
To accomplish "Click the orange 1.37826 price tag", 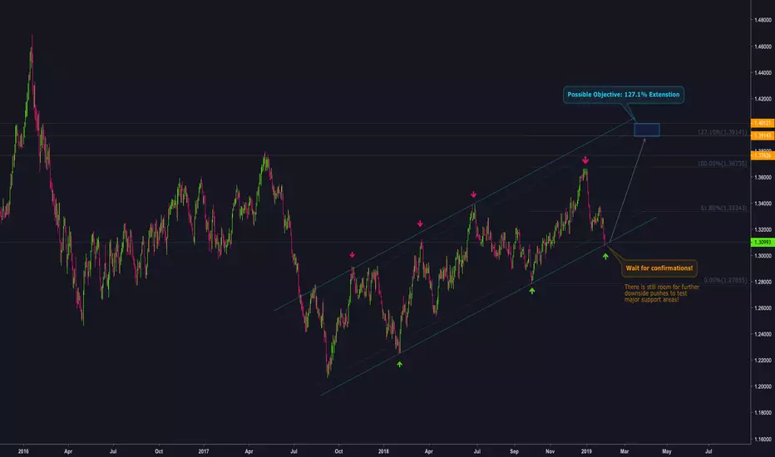I will point(761,155).
